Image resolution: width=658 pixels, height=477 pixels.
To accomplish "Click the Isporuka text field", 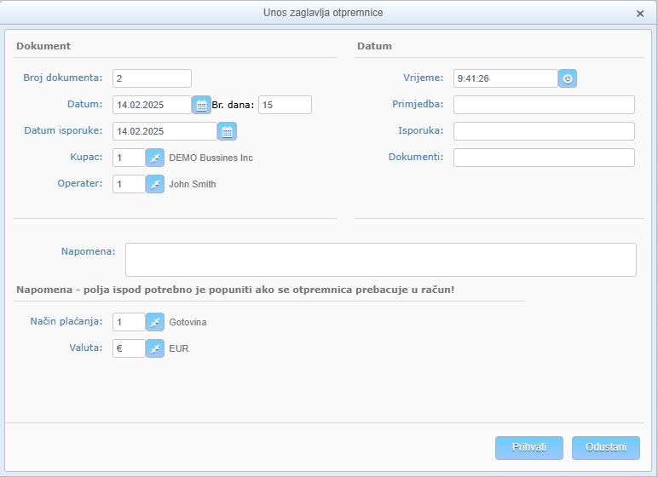I will pyautogui.click(x=544, y=131).
